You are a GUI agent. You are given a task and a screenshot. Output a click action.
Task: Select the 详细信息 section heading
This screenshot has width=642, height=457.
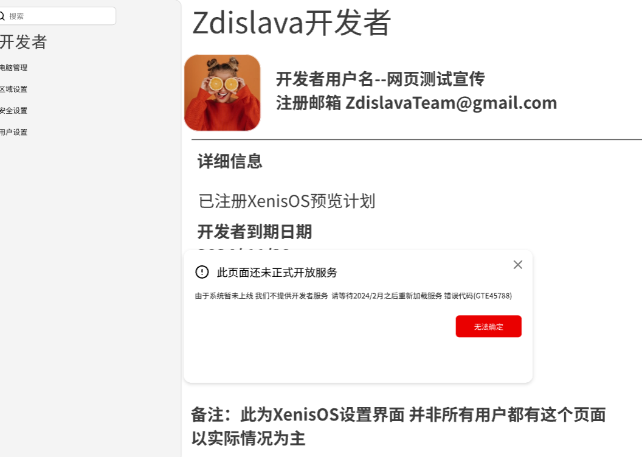pos(230,161)
